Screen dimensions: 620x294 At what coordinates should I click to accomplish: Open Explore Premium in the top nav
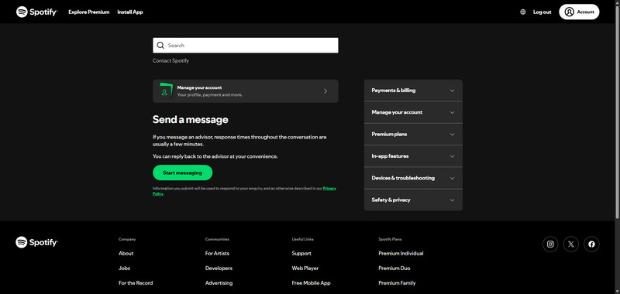click(x=89, y=12)
